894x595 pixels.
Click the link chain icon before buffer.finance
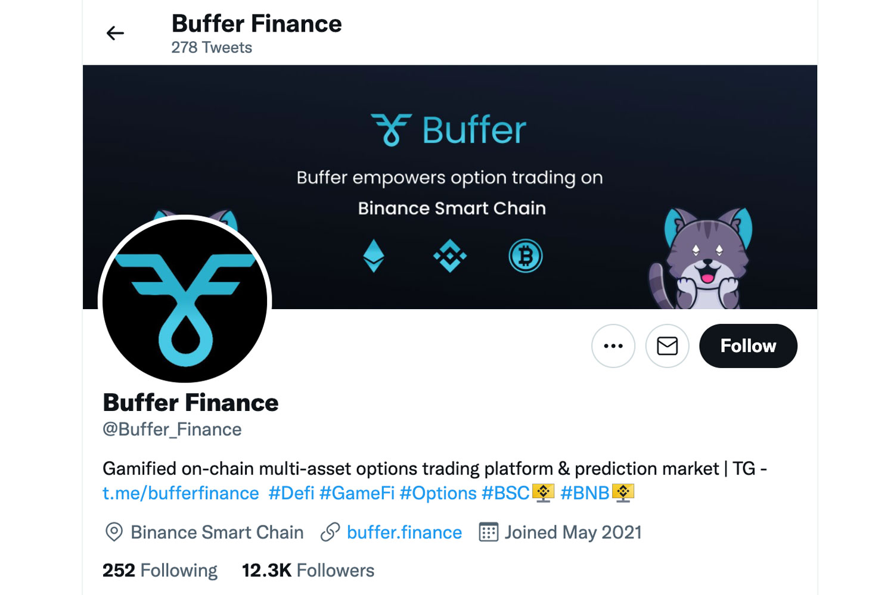pos(330,532)
